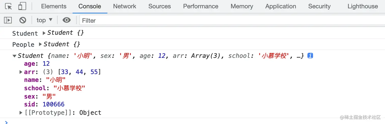The width and height of the screenshot is (385, 124).
Task: Collapse the expanded Student object details
Action: pyautogui.click(x=15, y=56)
